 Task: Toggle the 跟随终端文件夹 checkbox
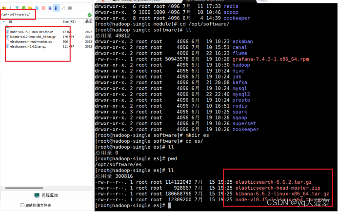22,205
